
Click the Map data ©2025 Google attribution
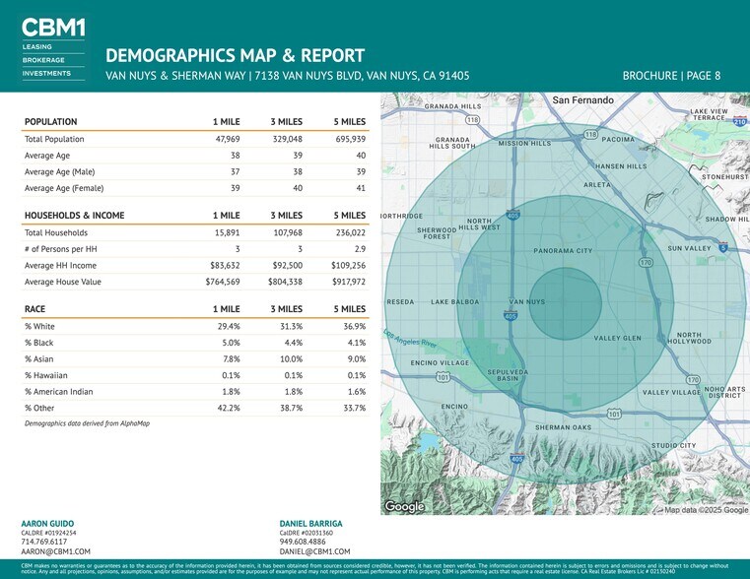pyautogui.click(x=706, y=509)
